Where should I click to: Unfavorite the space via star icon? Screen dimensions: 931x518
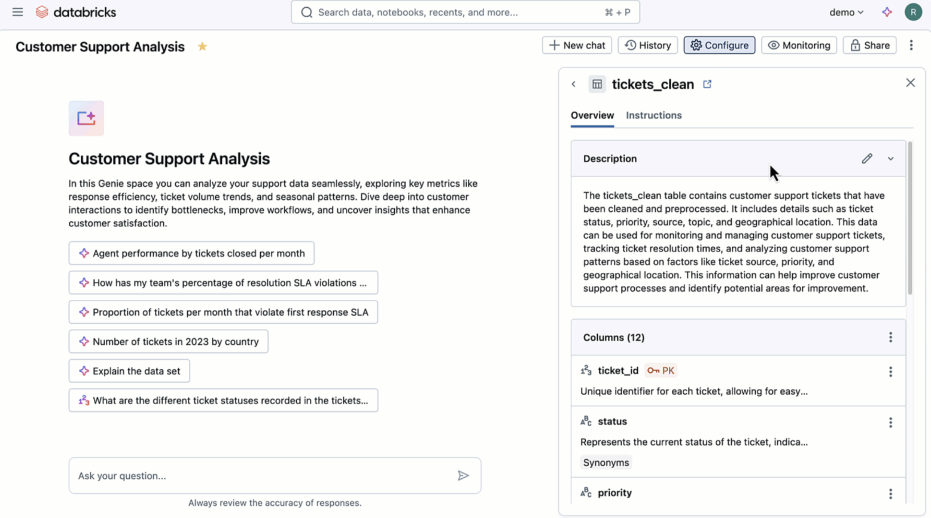pyautogui.click(x=202, y=46)
